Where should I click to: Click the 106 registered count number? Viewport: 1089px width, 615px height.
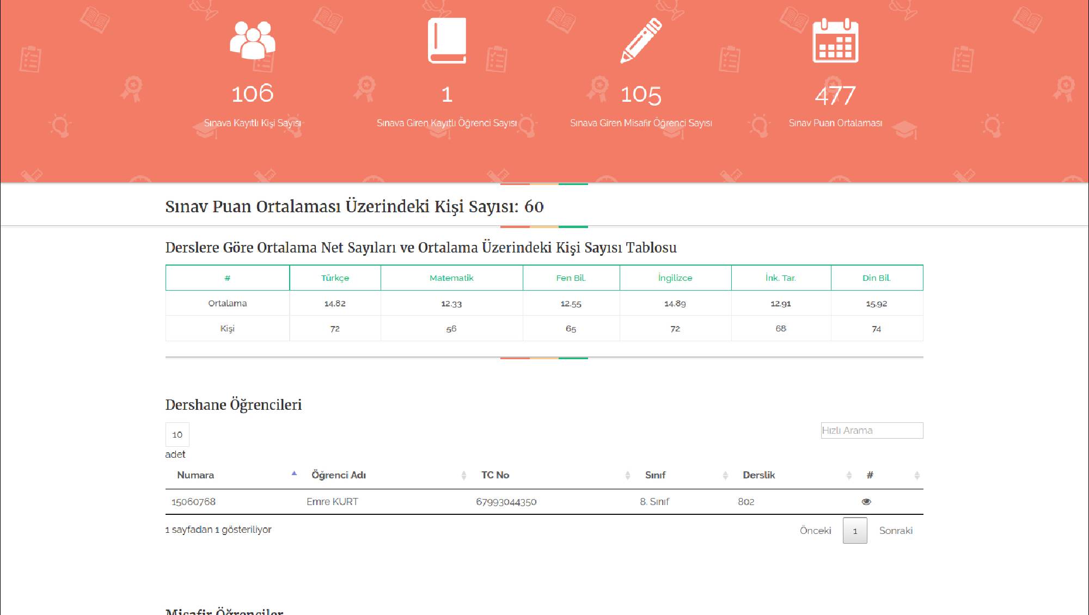click(253, 94)
